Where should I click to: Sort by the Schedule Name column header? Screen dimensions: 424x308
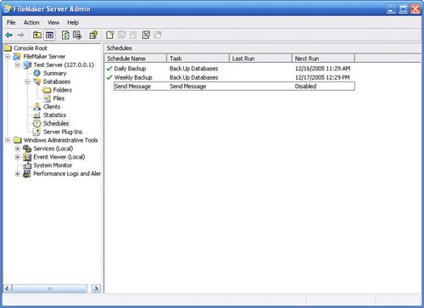(x=136, y=59)
